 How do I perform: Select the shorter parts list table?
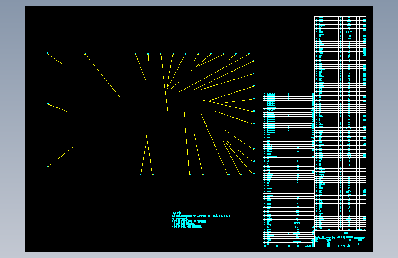click(289, 170)
